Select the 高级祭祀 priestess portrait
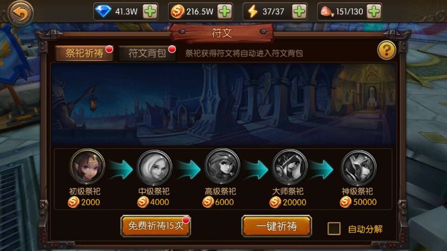The height and width of the screenshot is (251, 447). [x=222, y=167]
